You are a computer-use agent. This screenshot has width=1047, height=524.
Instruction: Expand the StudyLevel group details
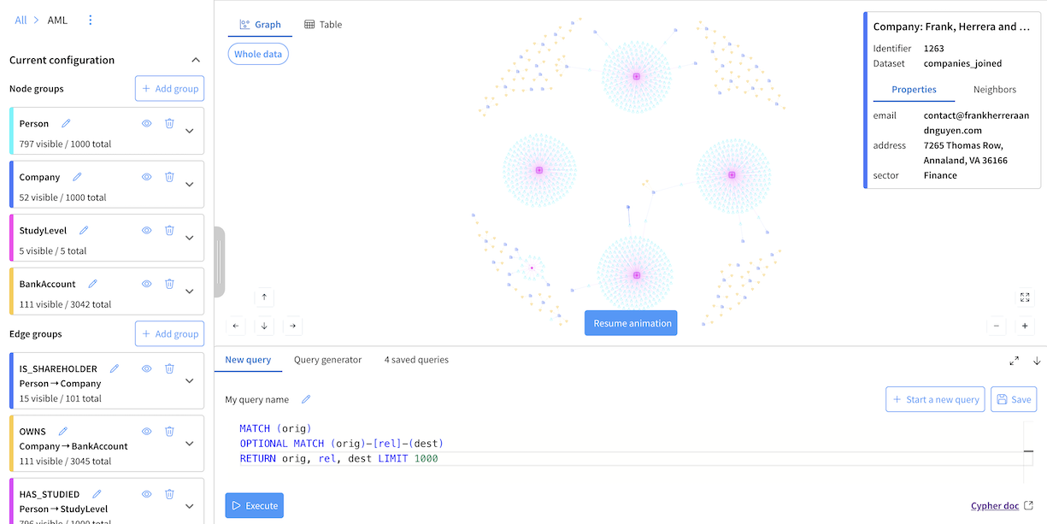(189, 238)
